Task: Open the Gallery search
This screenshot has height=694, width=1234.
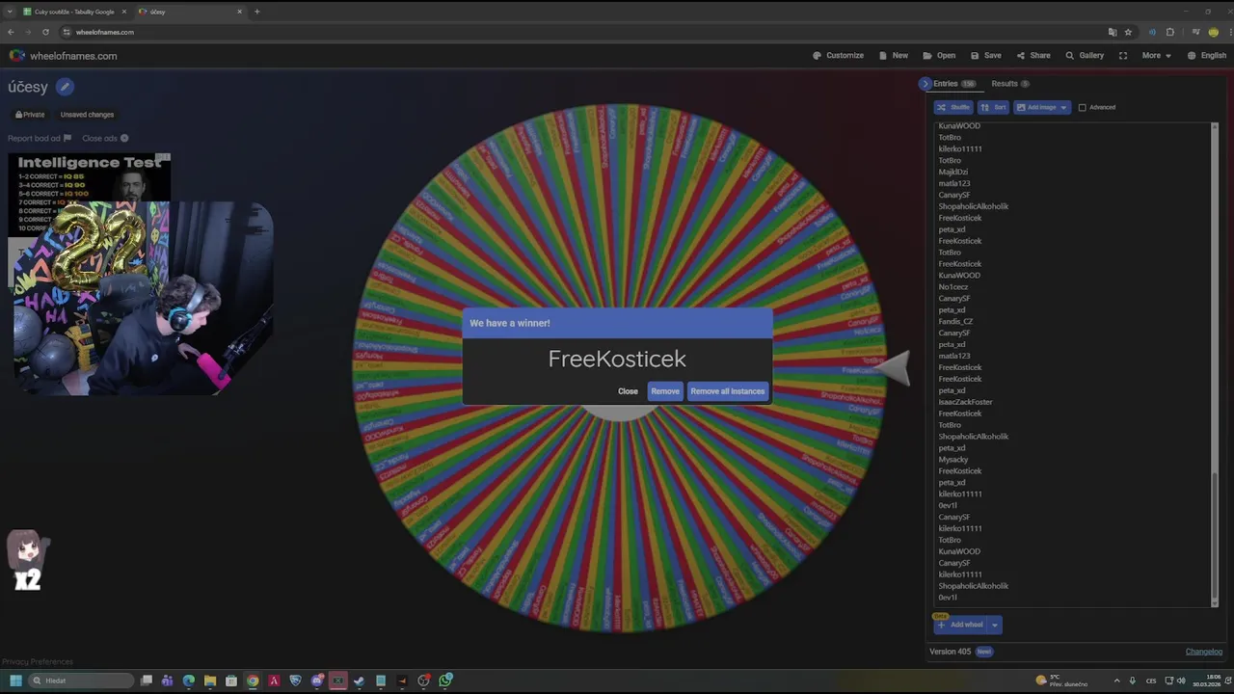Action: (1085, 56)
